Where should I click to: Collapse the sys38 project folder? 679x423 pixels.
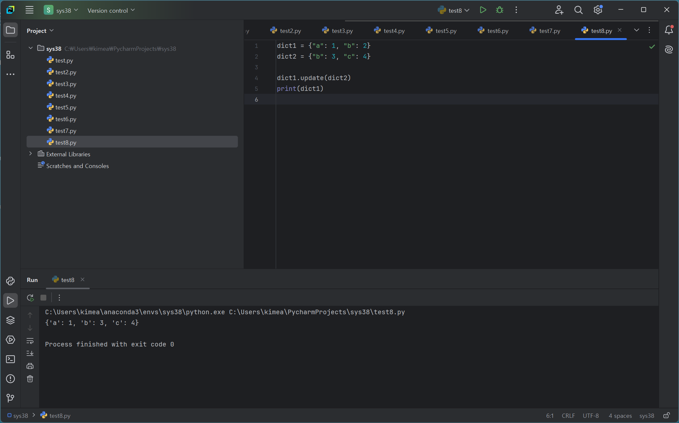pyautogui.click(x=31, y=48)
